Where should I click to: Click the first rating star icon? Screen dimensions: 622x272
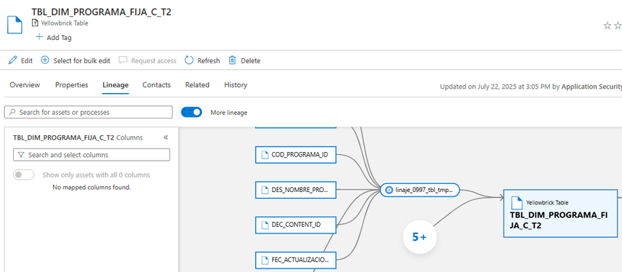point(607,25)
